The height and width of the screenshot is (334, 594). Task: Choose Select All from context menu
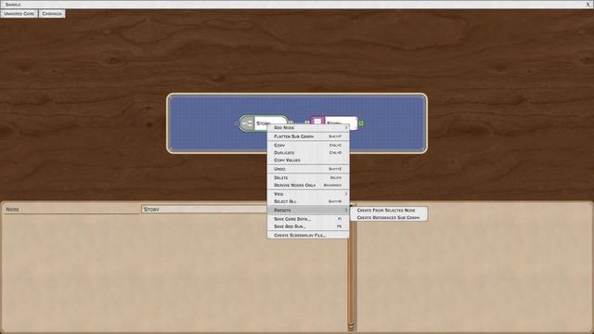(x=308, y=201)
